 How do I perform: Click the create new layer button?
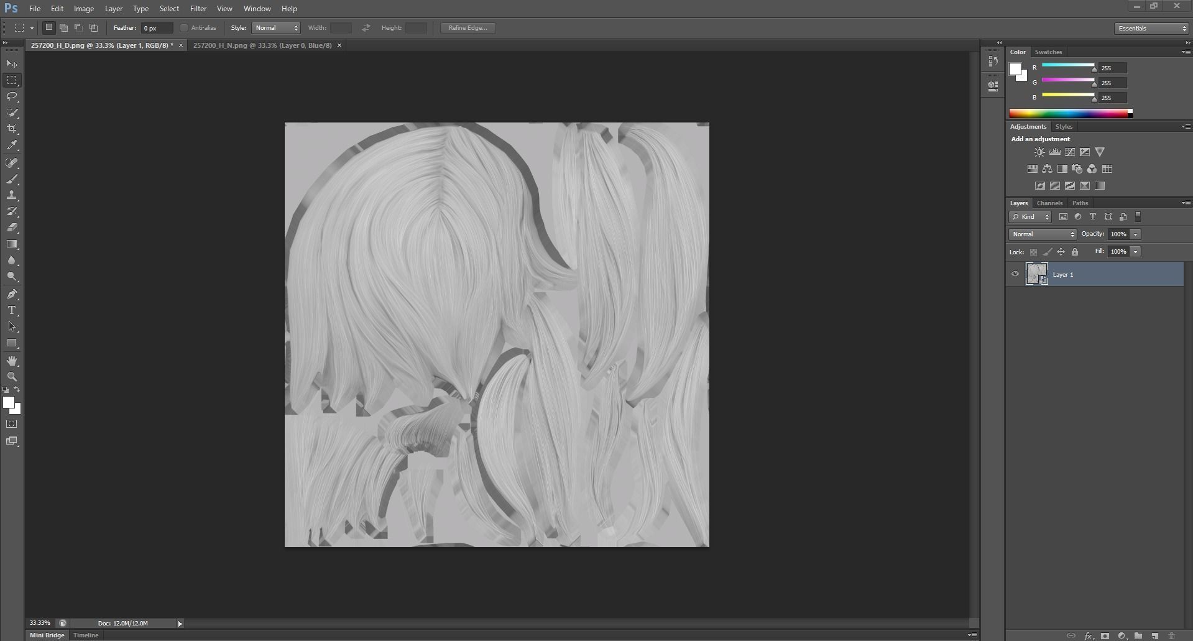(1154, 636)
